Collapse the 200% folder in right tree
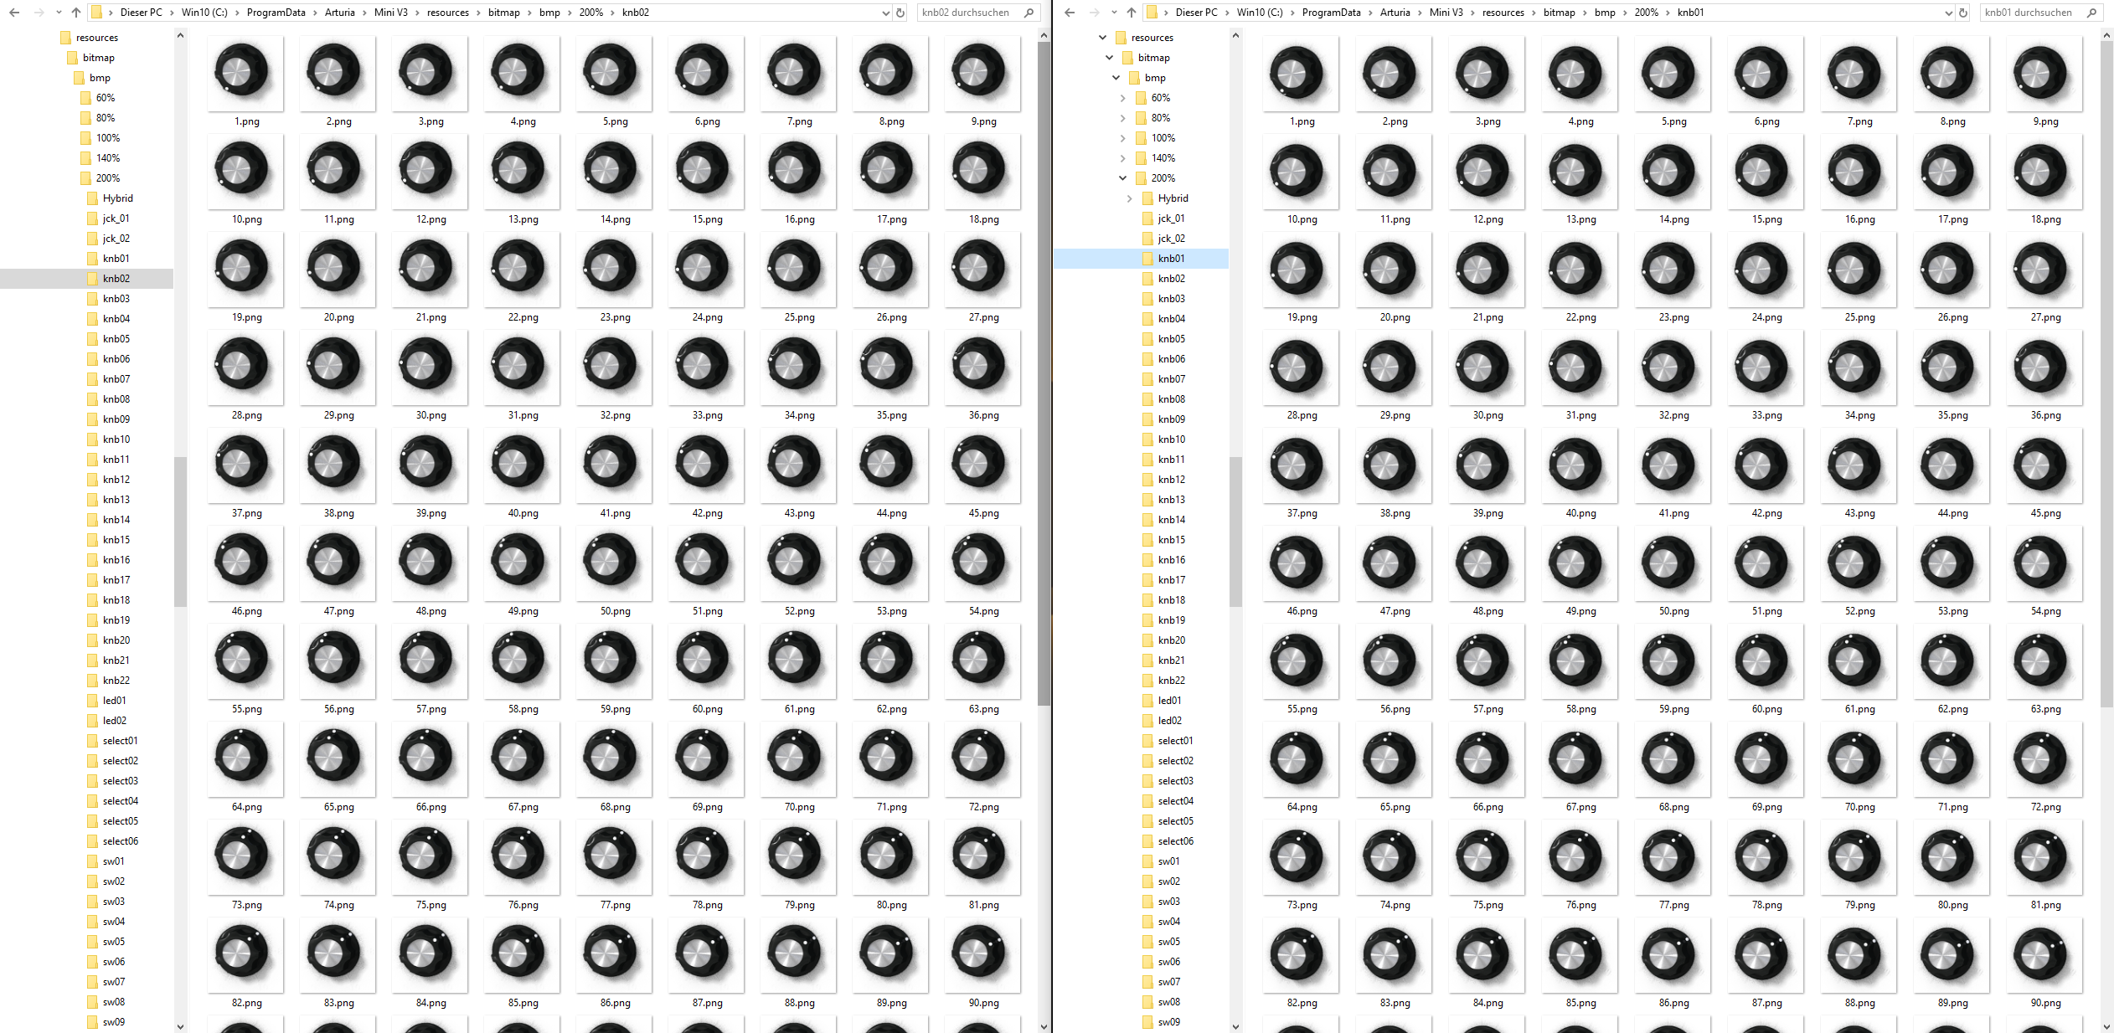2114x1033 pixels. [x=1123, y=178]
